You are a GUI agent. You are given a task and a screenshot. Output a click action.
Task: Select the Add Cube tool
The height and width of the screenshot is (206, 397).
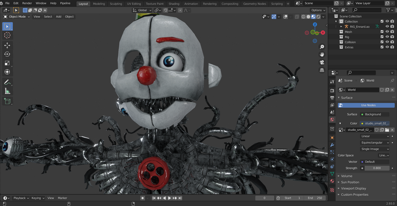(7, 101)
